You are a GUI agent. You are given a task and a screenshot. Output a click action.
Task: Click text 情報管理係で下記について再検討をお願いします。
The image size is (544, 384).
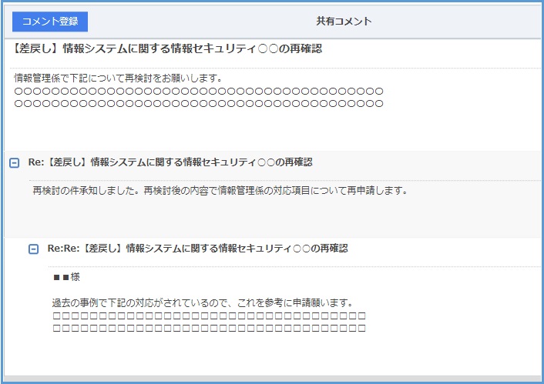coord(119,78)
